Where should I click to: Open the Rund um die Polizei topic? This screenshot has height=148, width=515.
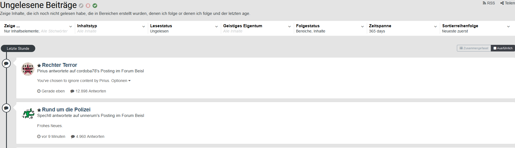click(x=66, y=110)
